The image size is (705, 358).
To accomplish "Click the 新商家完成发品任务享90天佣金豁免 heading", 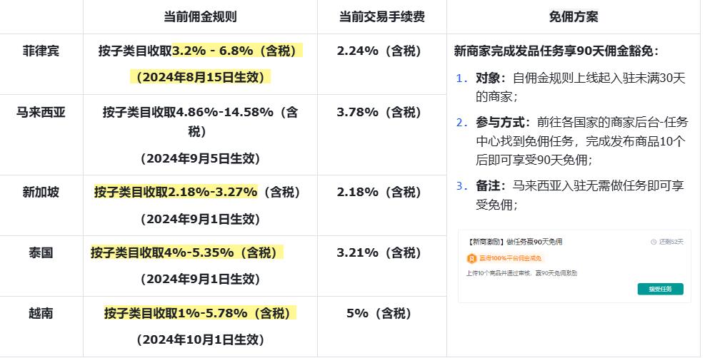I will pyautogui.click(x=556, y=51).
